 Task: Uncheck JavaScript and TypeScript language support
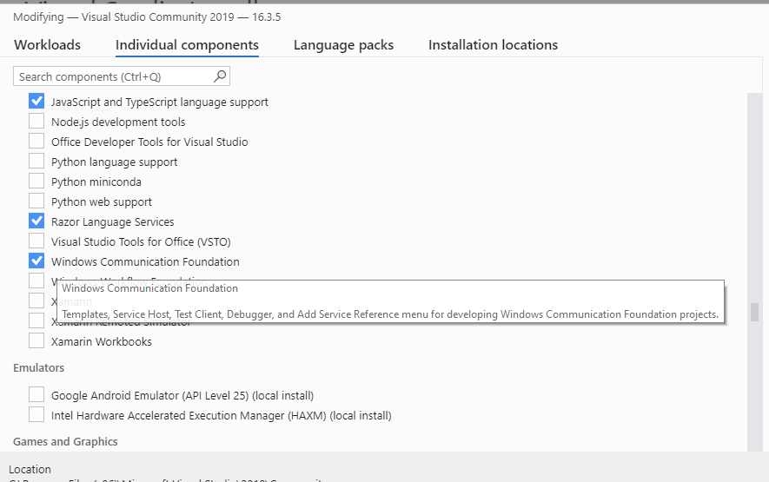[x=36, y=102]
